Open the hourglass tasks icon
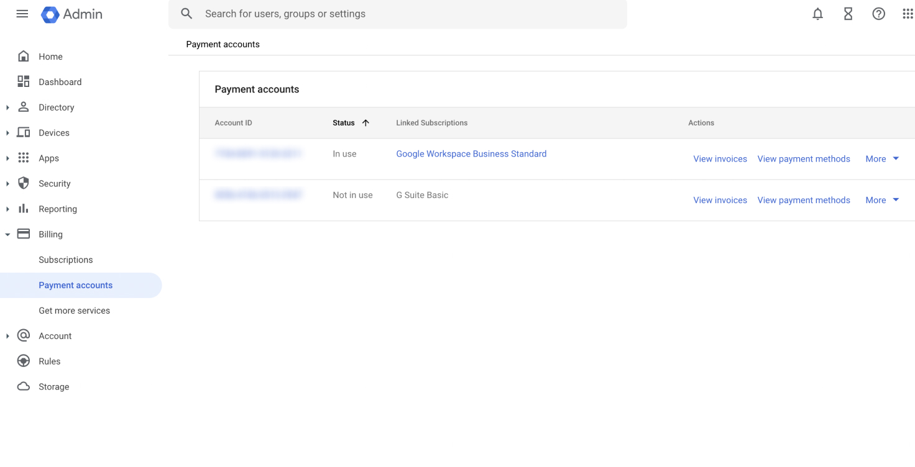The image size is (915, 467). pyautogui.click(x=848, y=14)
